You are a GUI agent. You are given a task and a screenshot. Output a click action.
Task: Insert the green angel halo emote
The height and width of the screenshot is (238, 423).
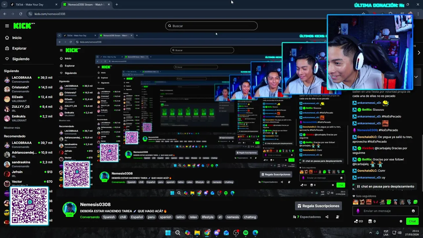(389, 202)
